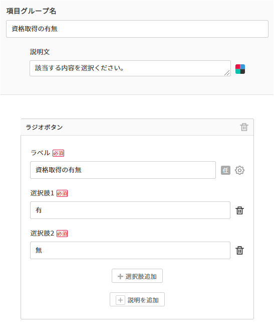Click the 必須 badge next to 選択肢1
Screen dimensions: 274x335
click(x=62, y=193)
